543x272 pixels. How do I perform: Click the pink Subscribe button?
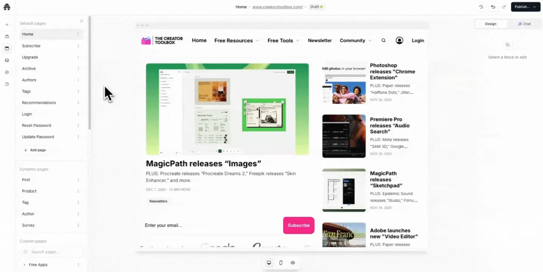[298, 225]
